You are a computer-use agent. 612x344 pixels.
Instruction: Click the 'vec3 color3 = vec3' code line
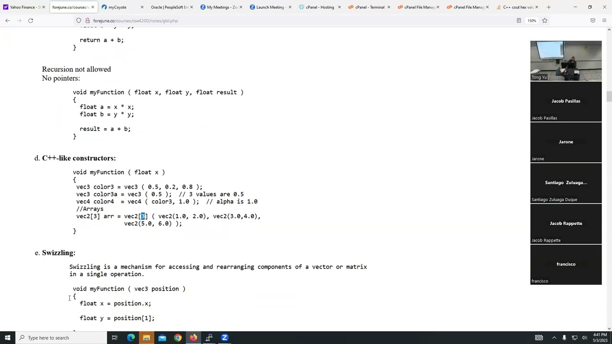139,187
